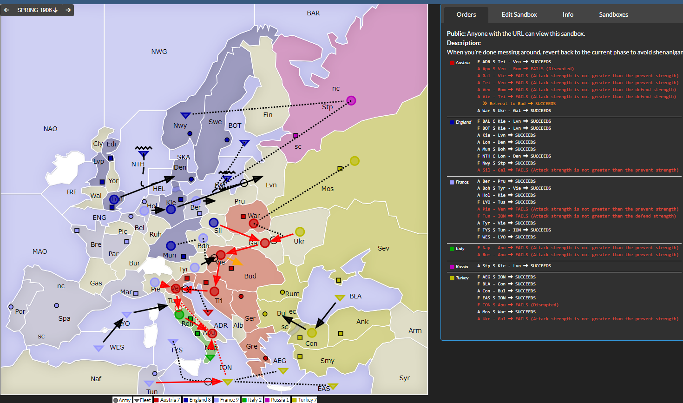Select the Italian army in Rom
The width and height of the screenshot is (683, 403).
(179, 315)
